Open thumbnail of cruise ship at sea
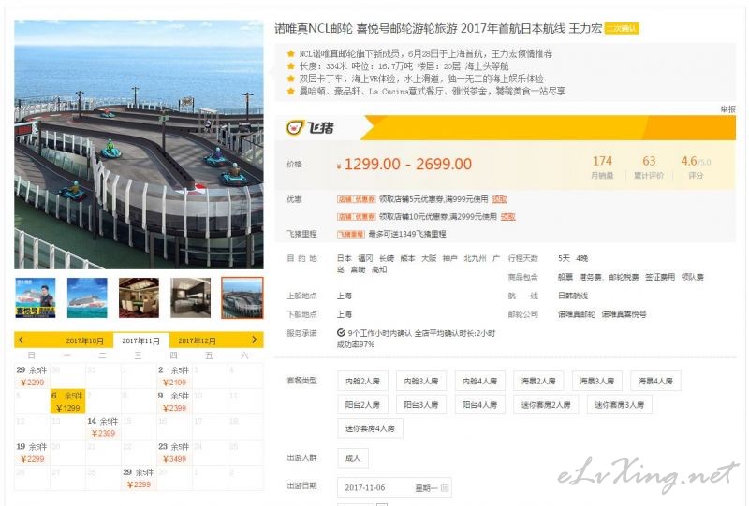The width and height of the screenshot is (749, 506). click(87, 297)
